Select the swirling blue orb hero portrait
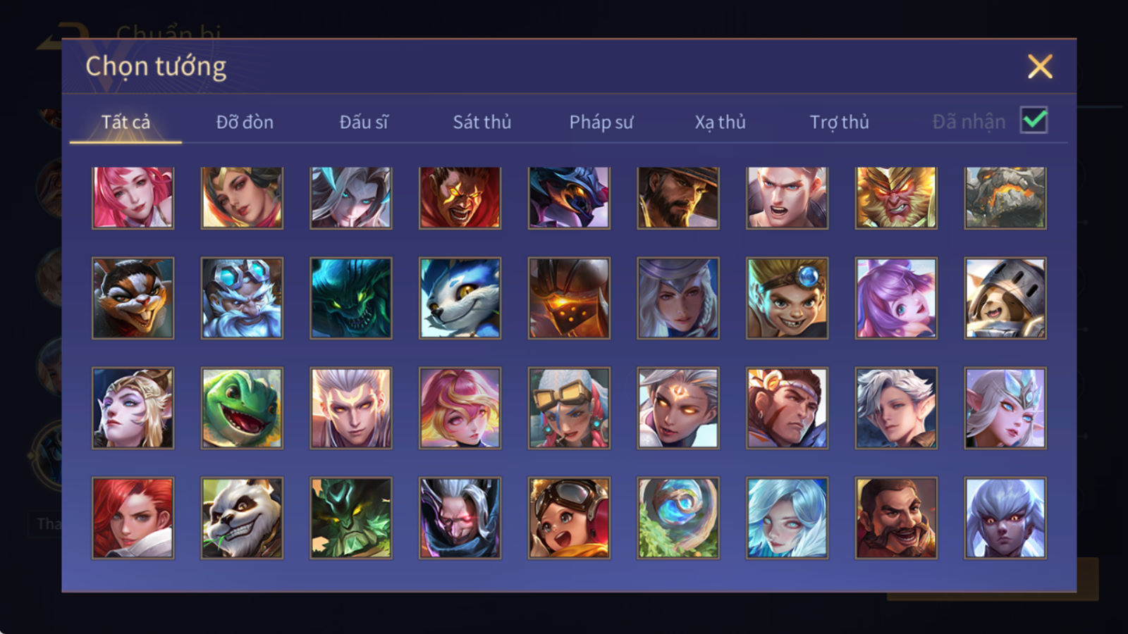Image resolution: width=1128 pixels, height=634 pixels. click(678, 518)
